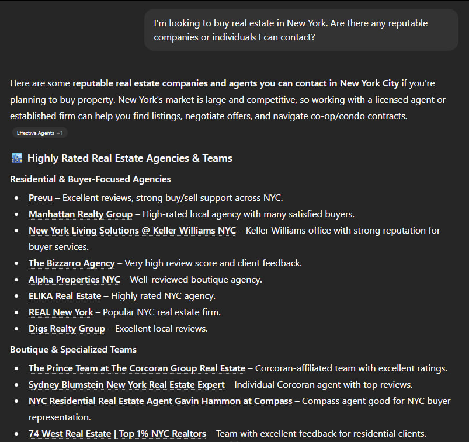Select the Alpha Properties NYC link

click(74, 280)
